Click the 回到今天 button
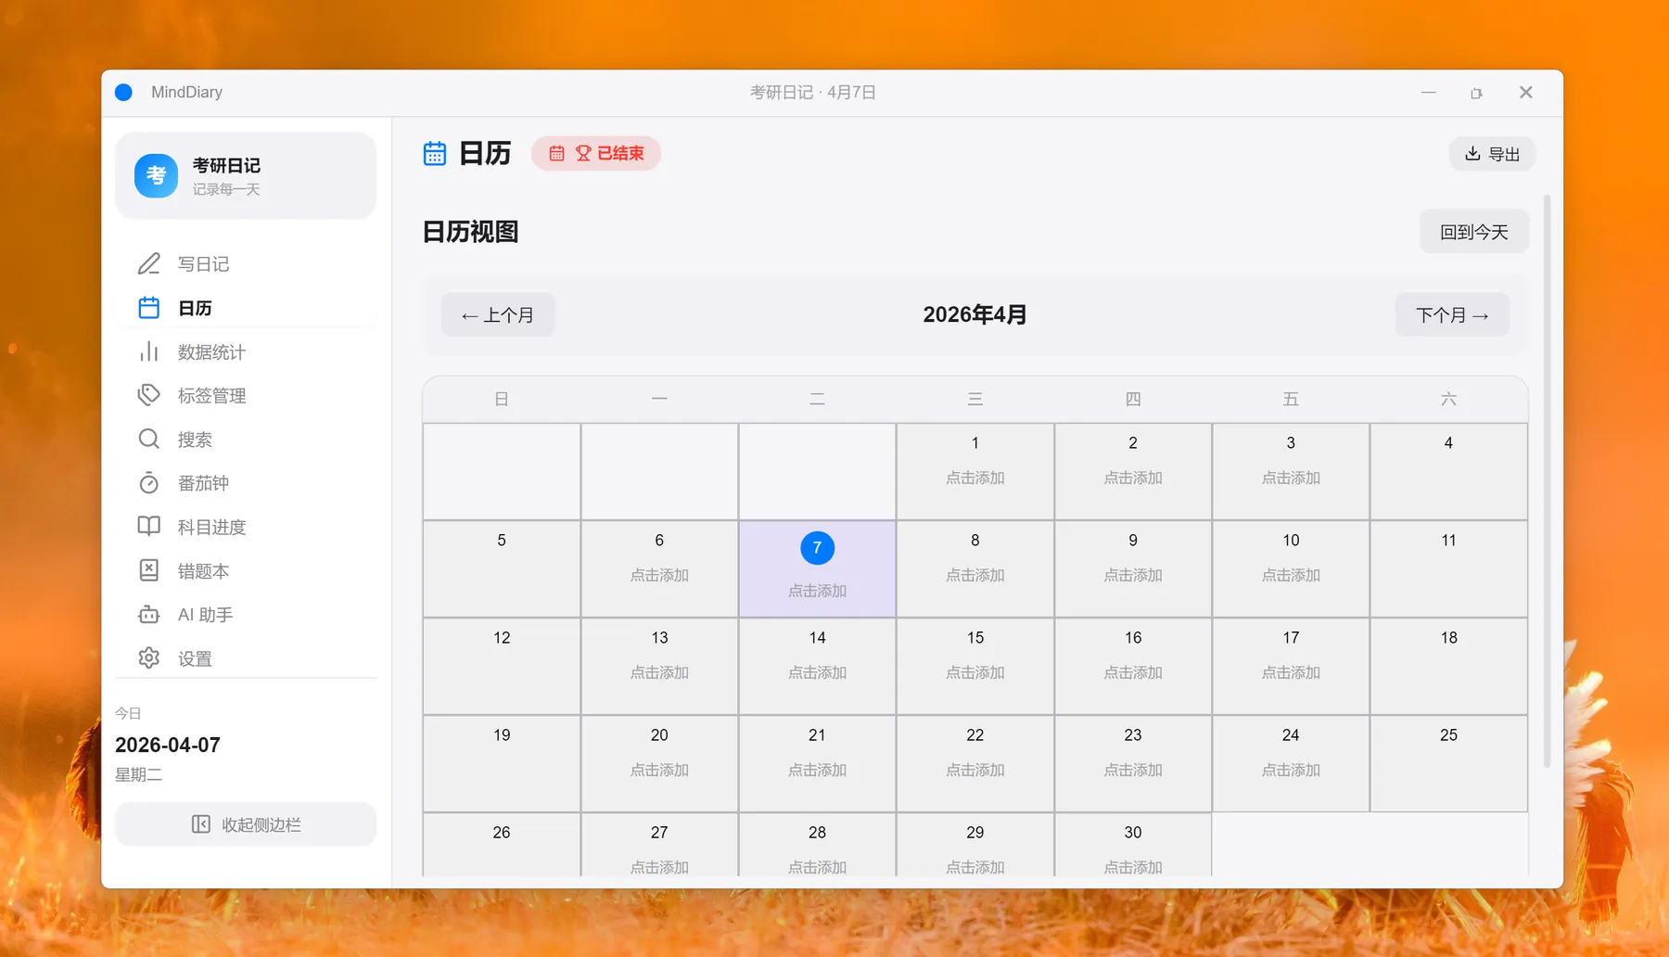This screenshot has height=957, width=1669. (x=1473, y=232)
